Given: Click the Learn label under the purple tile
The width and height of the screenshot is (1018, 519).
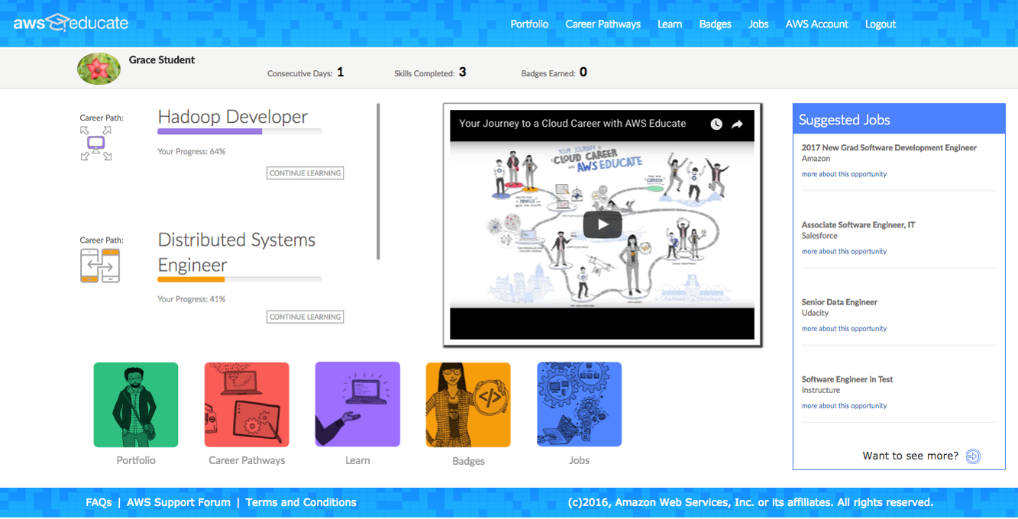Looking at the screenshot, I should coord(357,460).
